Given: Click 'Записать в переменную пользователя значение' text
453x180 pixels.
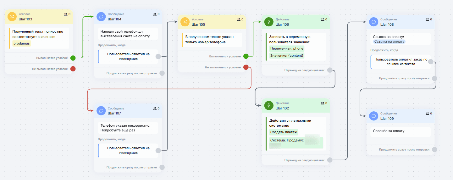Looking at the screenshot, I should pyautogui.click(x=290, y=40).
